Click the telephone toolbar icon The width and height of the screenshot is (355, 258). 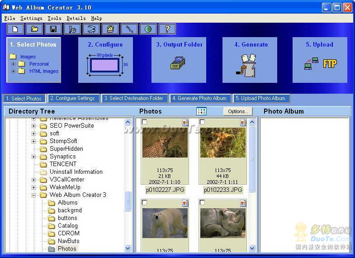[x=110, y=29]
